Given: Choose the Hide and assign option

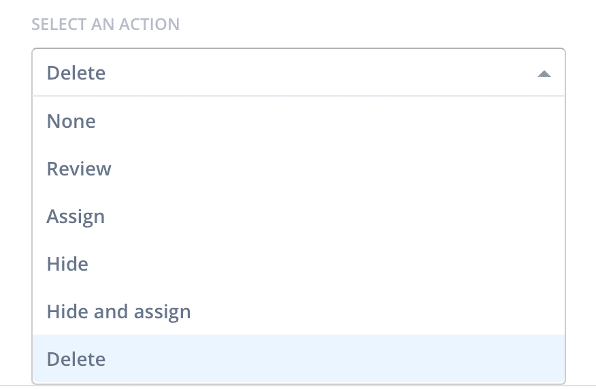Looking at the screenshot, I should click(x=299, y=311).
